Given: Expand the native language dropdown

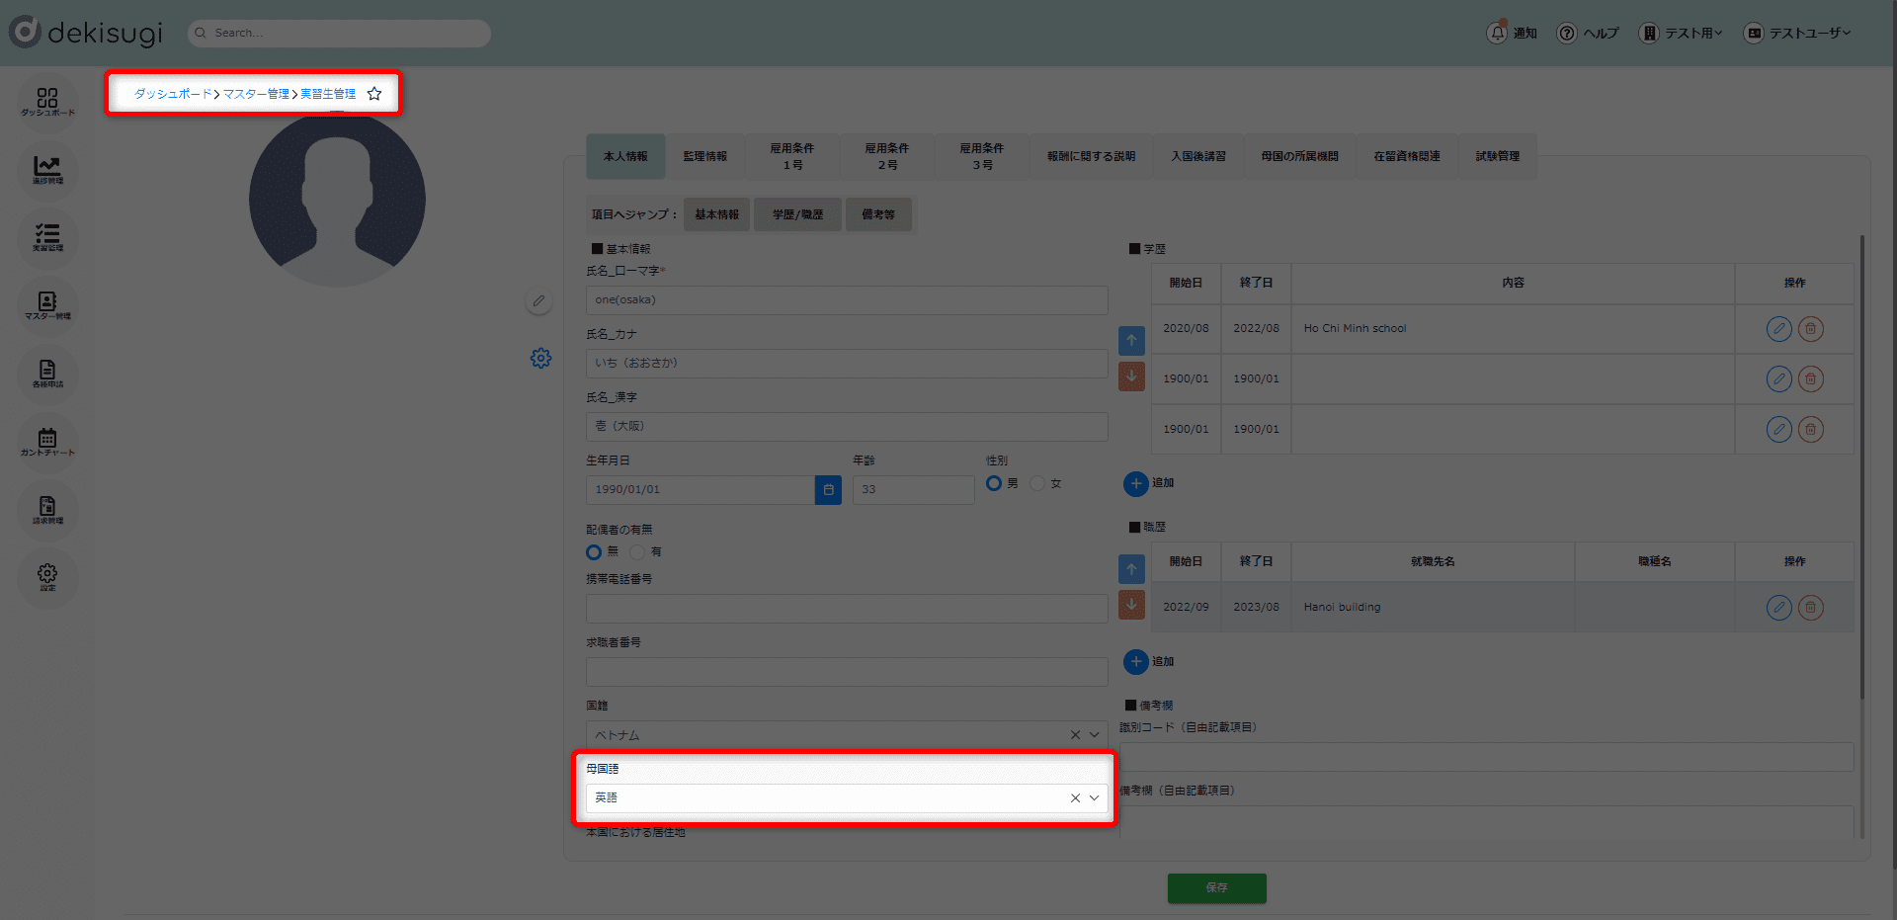Looking at the screenshot, I should pos(1094,798).
